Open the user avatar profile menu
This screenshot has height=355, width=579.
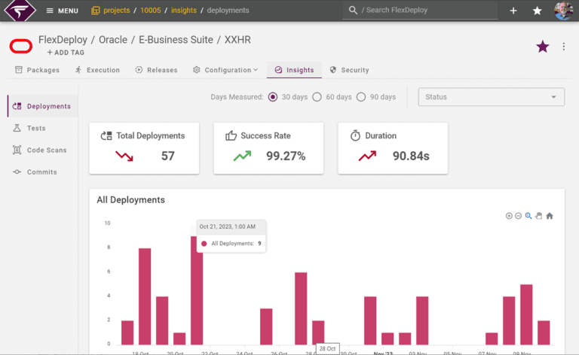[x=563, y=11]
